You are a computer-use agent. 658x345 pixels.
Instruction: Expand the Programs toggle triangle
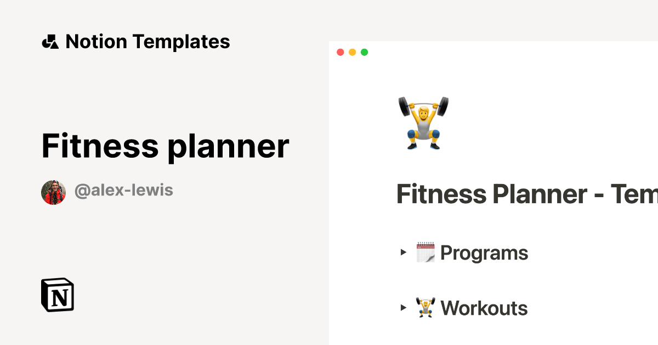pyautogui.click(x=404, y=252)
